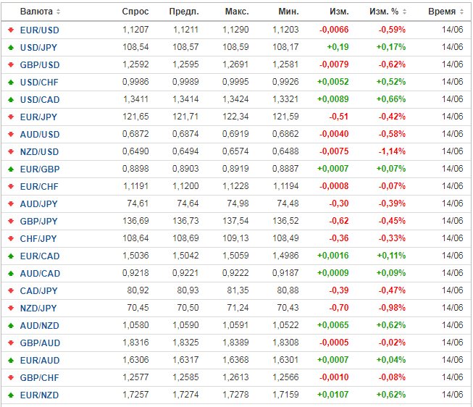The image size is (473, 407).
Task: Click the -1,14% change value for NZD/USD
Action: click(x=391, y=151)
